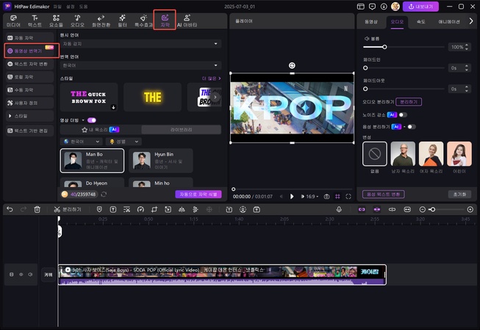The image size is (480, 330).
Task: Click the speech-to-text (음성 텍스트 변환) button
Action: 383,194
